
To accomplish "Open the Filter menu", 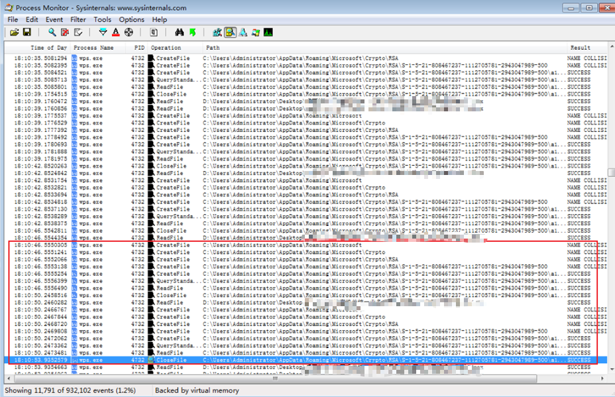I will point(78,20).
